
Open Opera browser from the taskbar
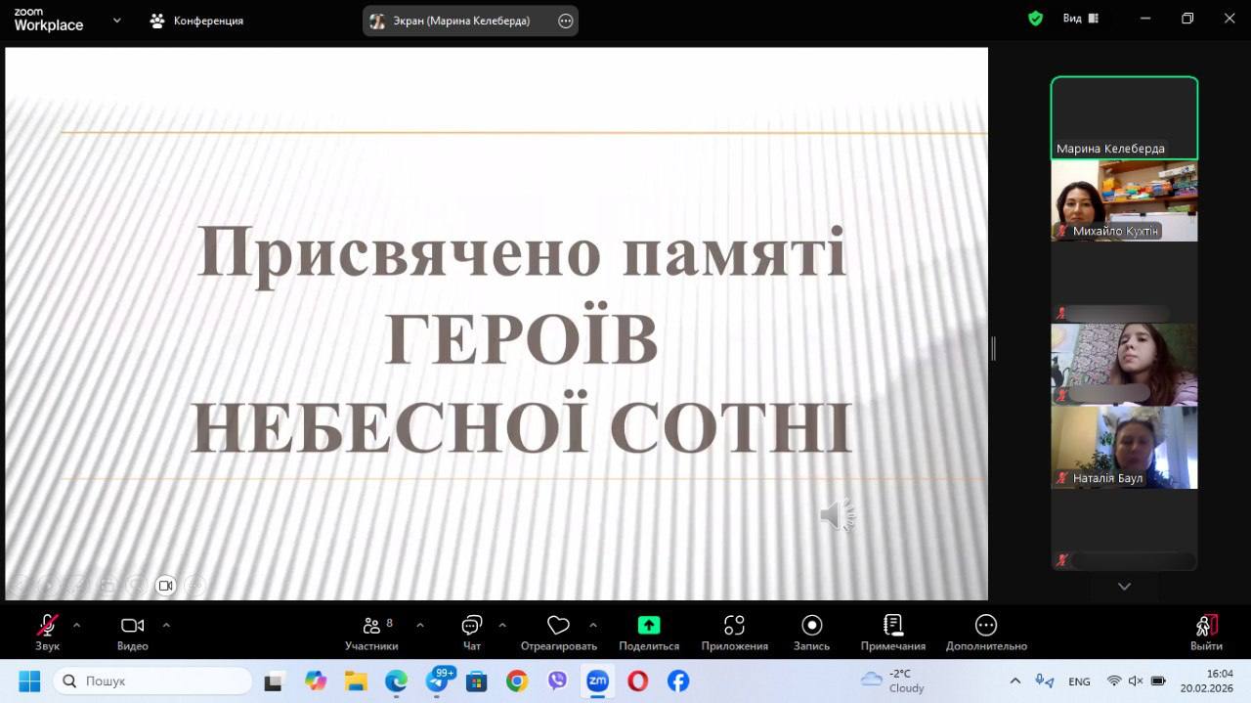pyautogui.click(x=637, y=681)
